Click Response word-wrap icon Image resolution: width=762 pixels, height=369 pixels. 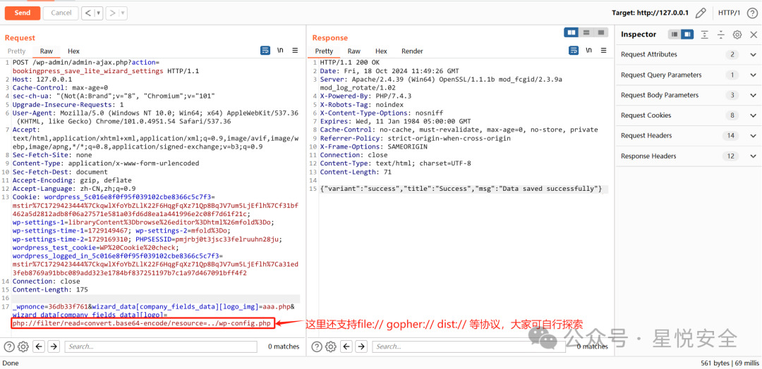(x=574, y=50)
